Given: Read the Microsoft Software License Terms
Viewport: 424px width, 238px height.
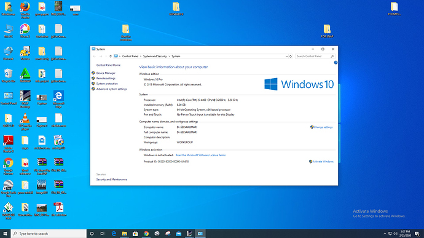Looking at the screenshot, I should (200, 155).
